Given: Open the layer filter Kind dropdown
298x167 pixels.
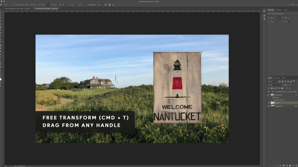Looking at the screenshot, I should coord(272,82).
